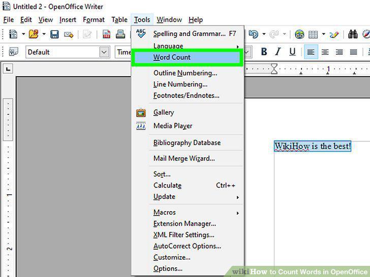Click Calculate menu item
Screen dimensions: 370x277
188,186
